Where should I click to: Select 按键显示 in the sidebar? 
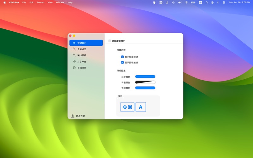tap(86, 43)
